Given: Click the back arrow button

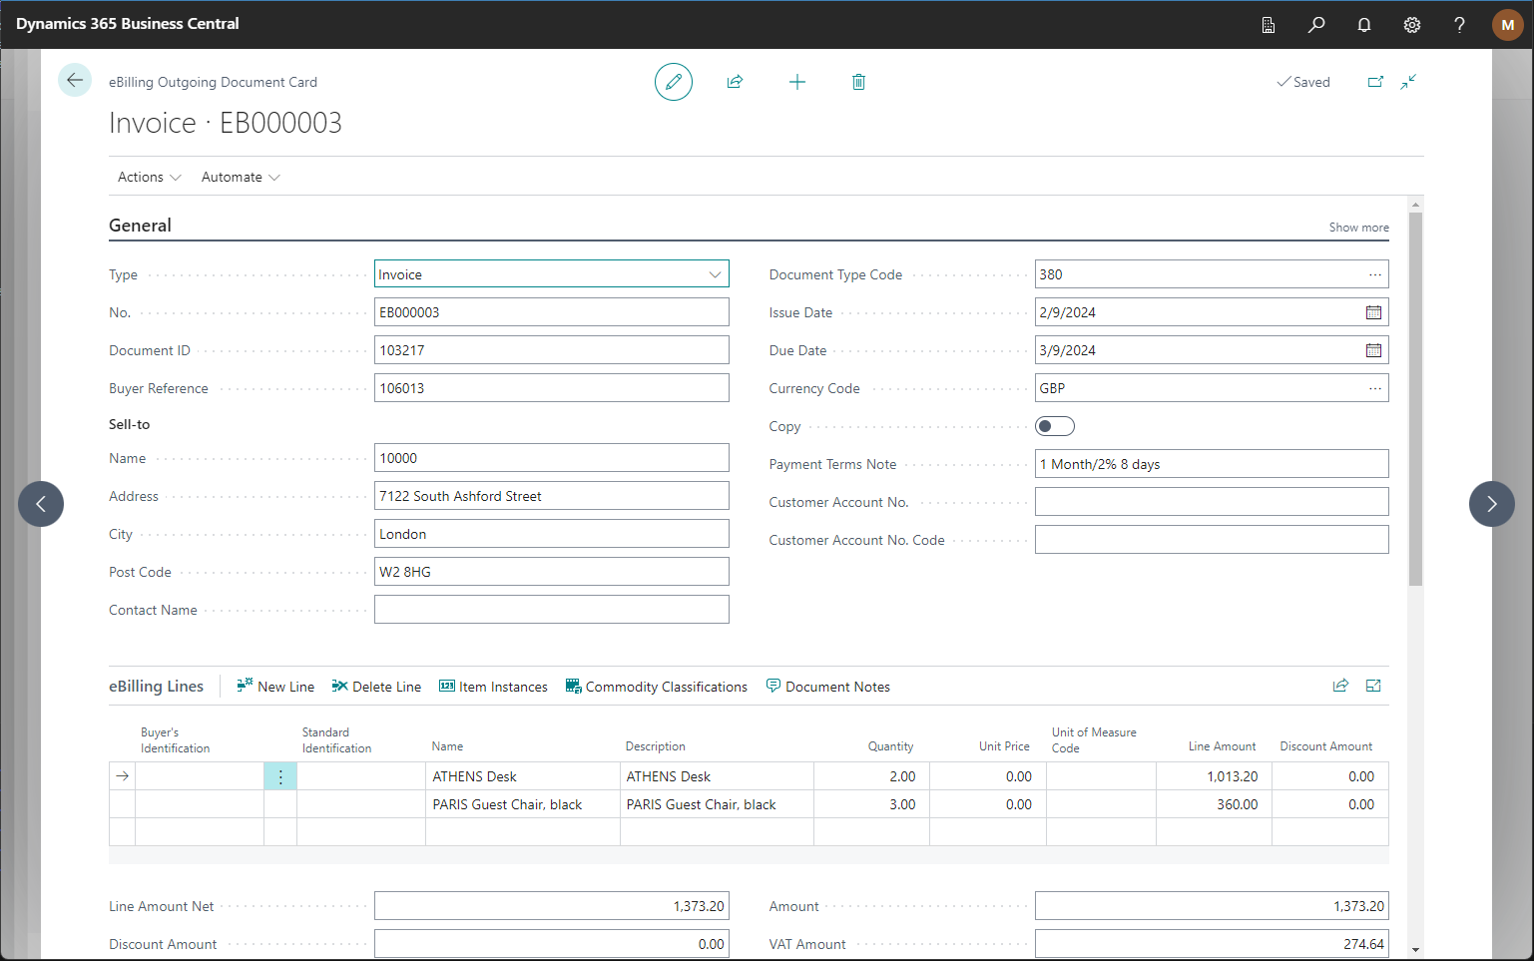Looking at the screenshot, I should coord(75,81).
